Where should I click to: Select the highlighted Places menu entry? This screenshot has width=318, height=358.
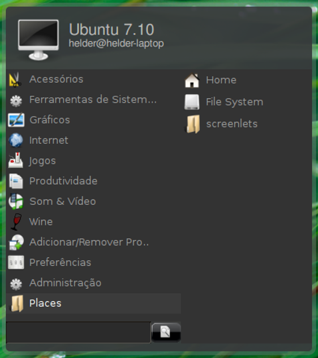click(x=94, y=303)
